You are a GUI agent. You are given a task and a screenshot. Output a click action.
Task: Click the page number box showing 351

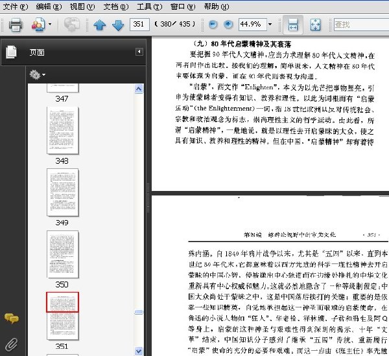pos(139,25)
